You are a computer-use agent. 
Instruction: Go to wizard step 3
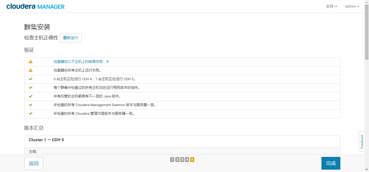(x=182, y=160)
